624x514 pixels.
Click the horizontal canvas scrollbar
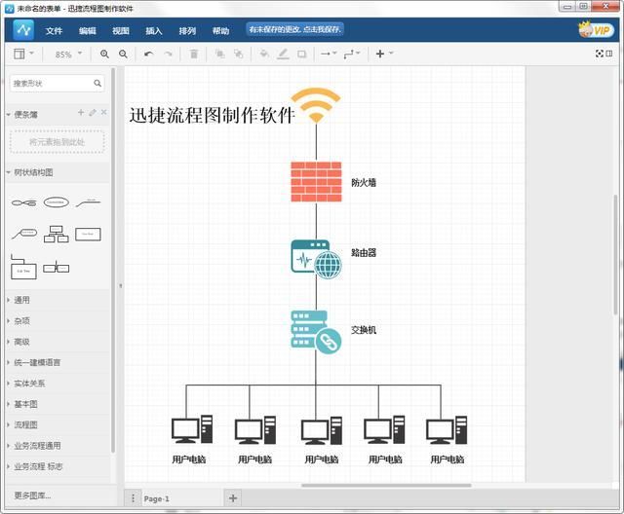click(x=386, y=485)
